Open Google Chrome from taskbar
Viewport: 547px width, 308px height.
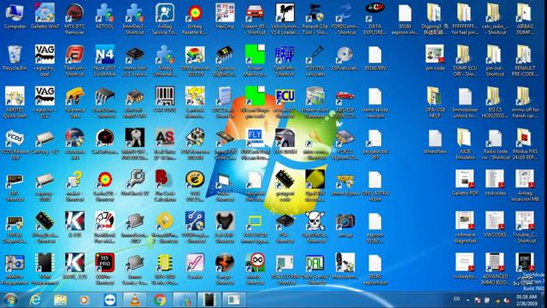(x=160, y=299)
